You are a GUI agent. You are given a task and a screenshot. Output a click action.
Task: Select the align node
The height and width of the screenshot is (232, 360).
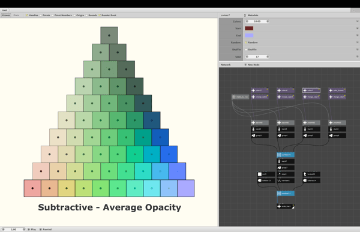286,174
